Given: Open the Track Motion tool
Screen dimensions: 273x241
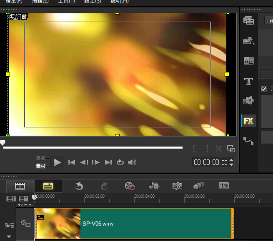Looking at the screenshot, I should (199, 186).
